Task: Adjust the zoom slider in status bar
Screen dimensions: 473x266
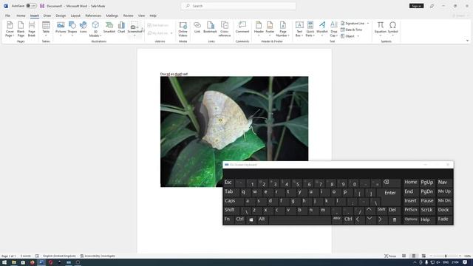Action: click(446, 256)
